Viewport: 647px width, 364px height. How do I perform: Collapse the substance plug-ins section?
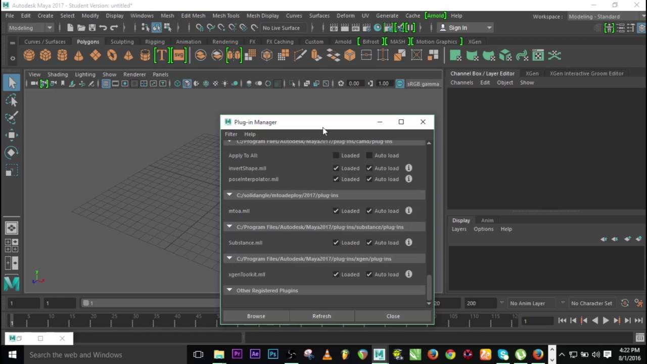point(229,226)
